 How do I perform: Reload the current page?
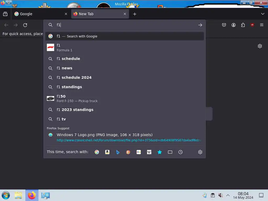[25, 25]
